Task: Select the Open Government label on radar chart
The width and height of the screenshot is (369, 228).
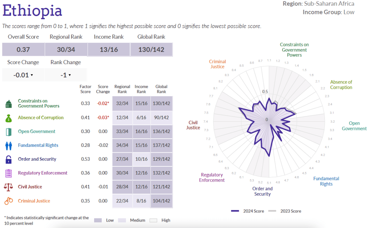Action: pos(354,126)
